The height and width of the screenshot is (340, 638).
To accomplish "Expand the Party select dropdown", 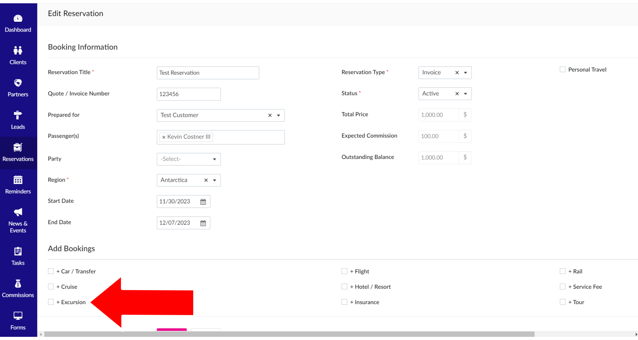I will coord(189,159).
